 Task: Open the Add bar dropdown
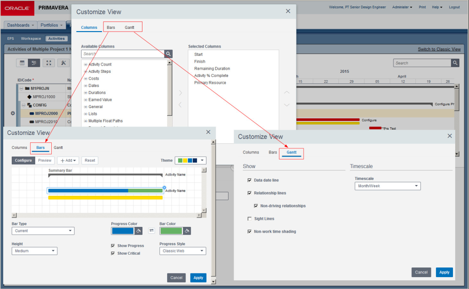click(68, 160)
